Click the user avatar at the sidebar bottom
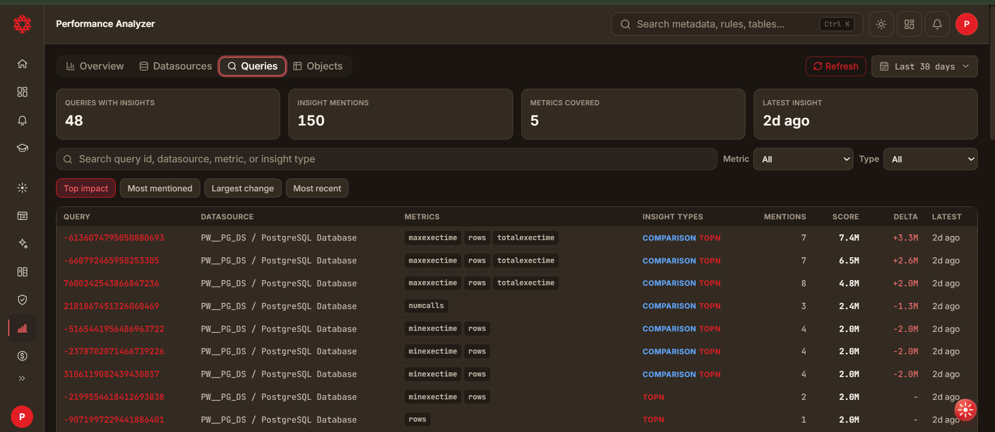This screenshot has height=432, width=995. pyautogui.click(x=22, y=416)
